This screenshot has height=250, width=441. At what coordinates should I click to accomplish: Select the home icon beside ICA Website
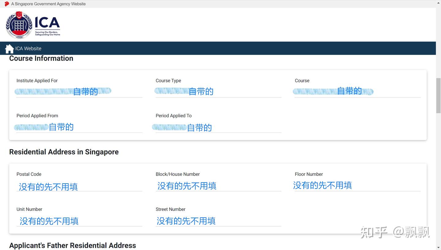click(x=9, y=48)
